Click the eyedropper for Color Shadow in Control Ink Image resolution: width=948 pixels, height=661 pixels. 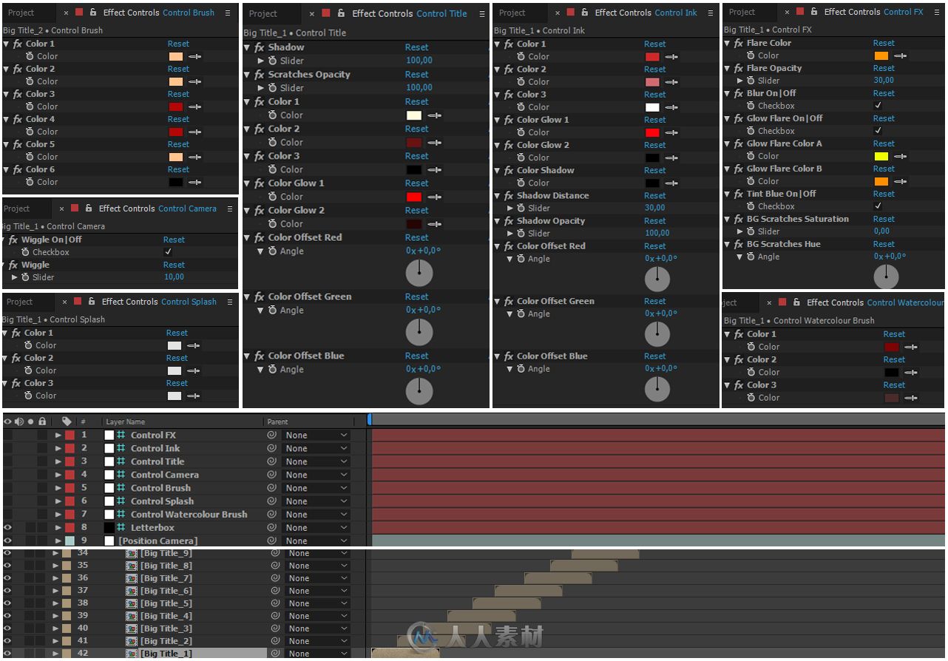(x=671, y=183)
